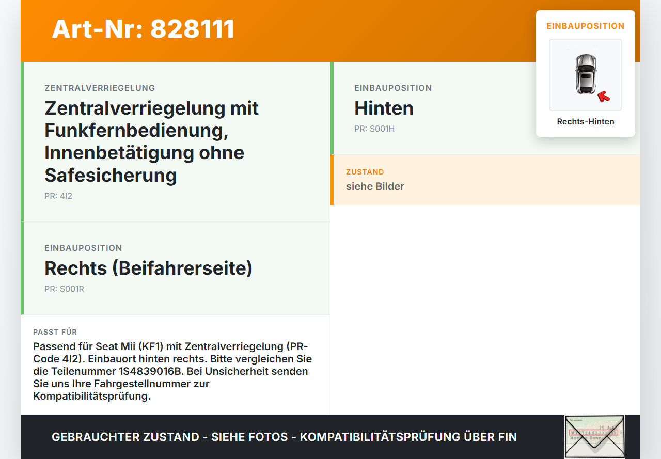Viewport: 661px width, 459px height.
Task: Click the PR: S001R code label
Action: tap(64, 289)
